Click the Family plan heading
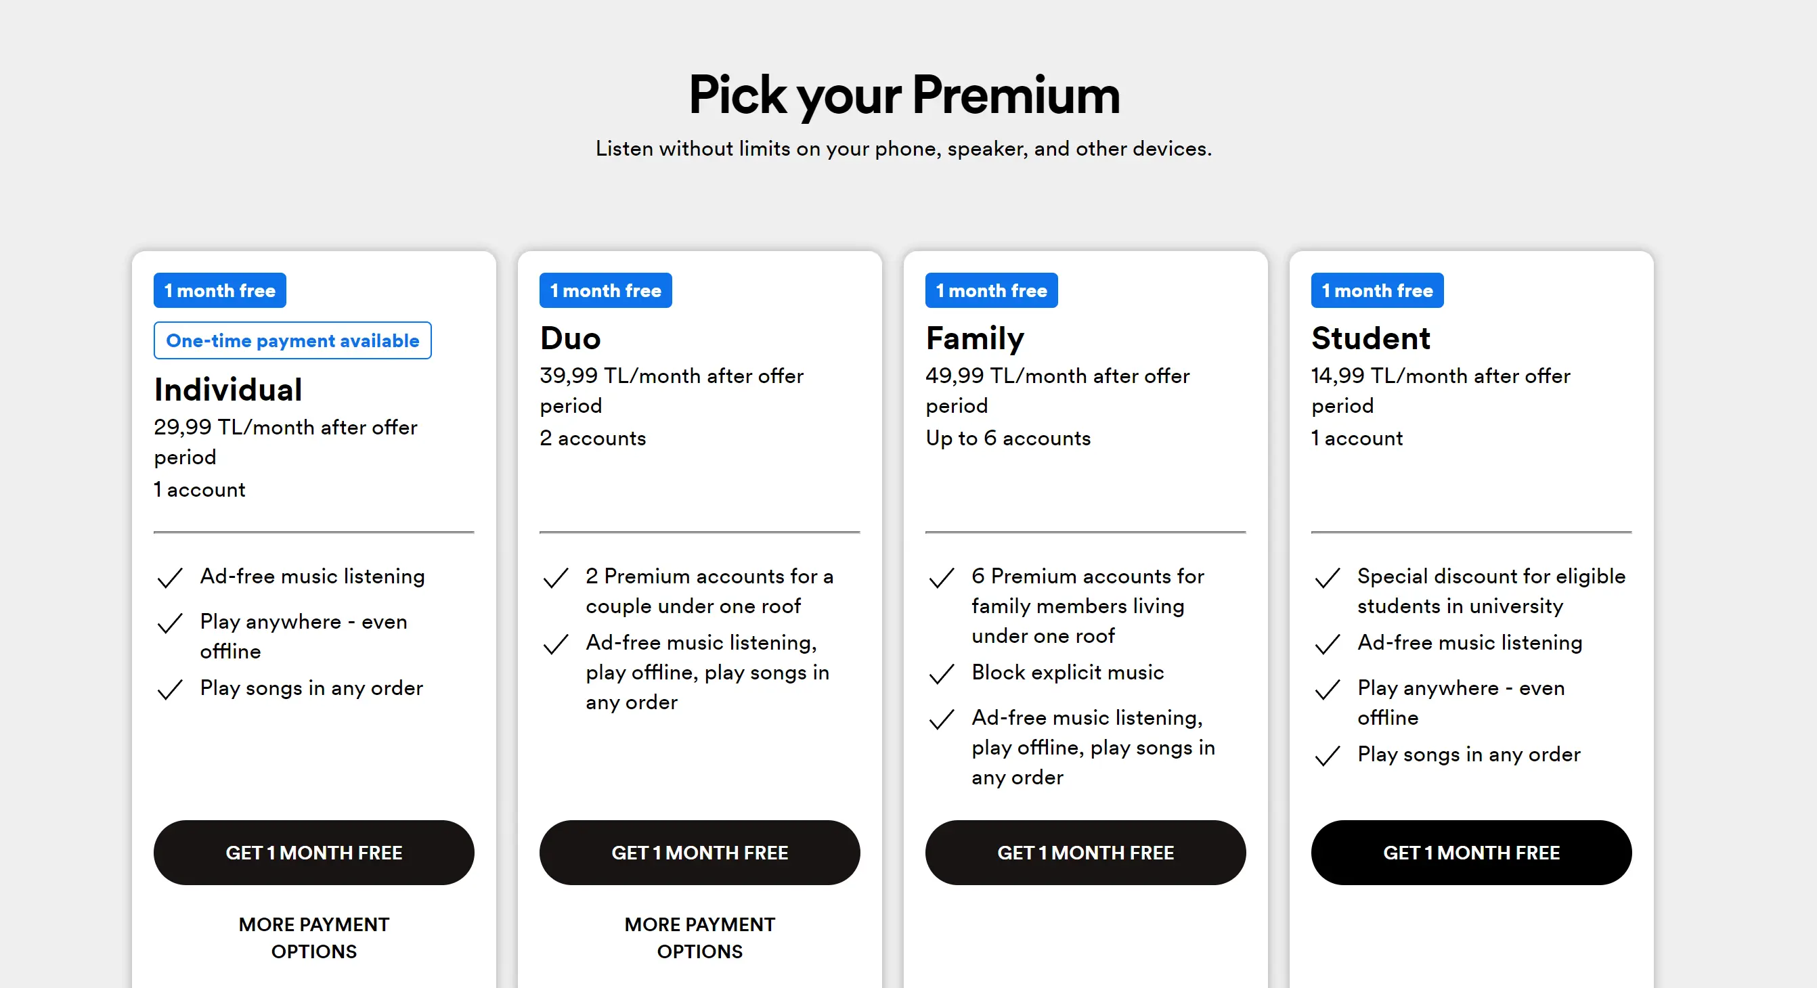Viewport: 1817px width, 988px height. (x=975, y=338)
